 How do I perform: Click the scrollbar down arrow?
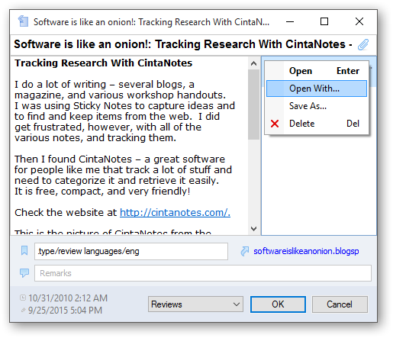253,228
